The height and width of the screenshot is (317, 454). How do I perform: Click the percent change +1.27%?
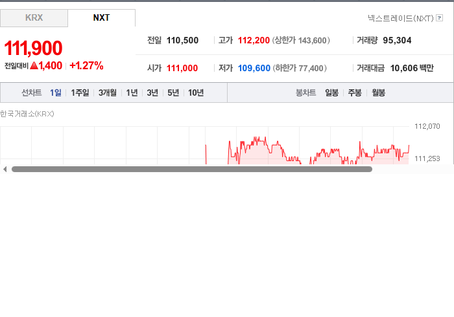tap(86, 65)
